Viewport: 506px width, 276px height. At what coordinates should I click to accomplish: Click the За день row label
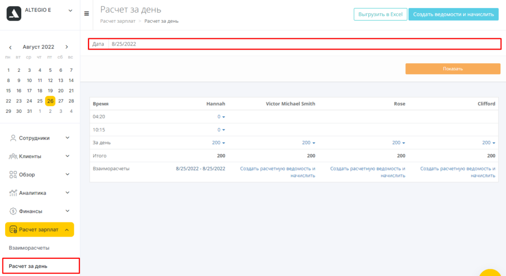(x=102, y=143)
